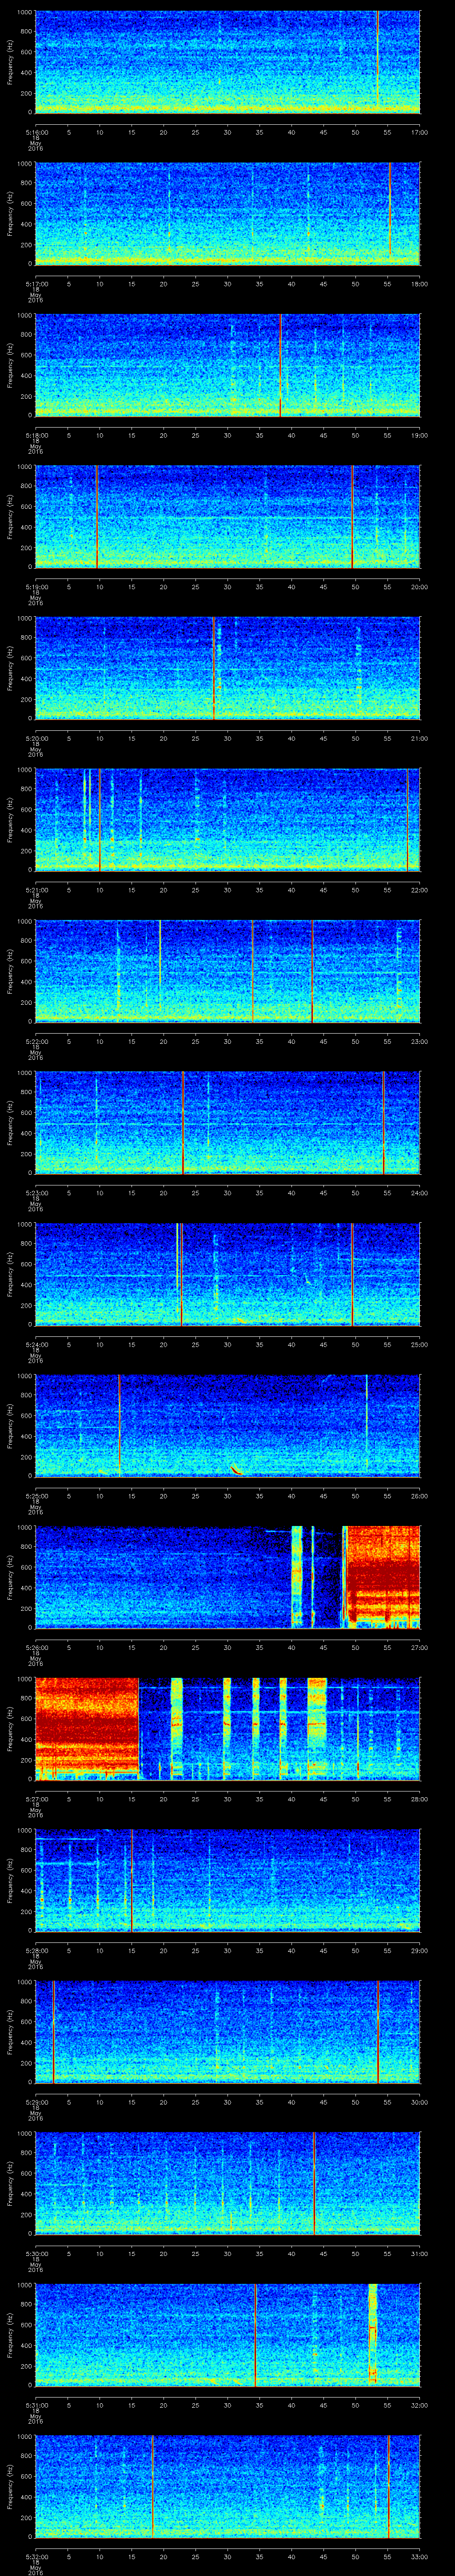The image size is (455, 2576).
Task: Click the '5:18:00' time axis label
Action: pyautogui.click(x=36, y=435)
